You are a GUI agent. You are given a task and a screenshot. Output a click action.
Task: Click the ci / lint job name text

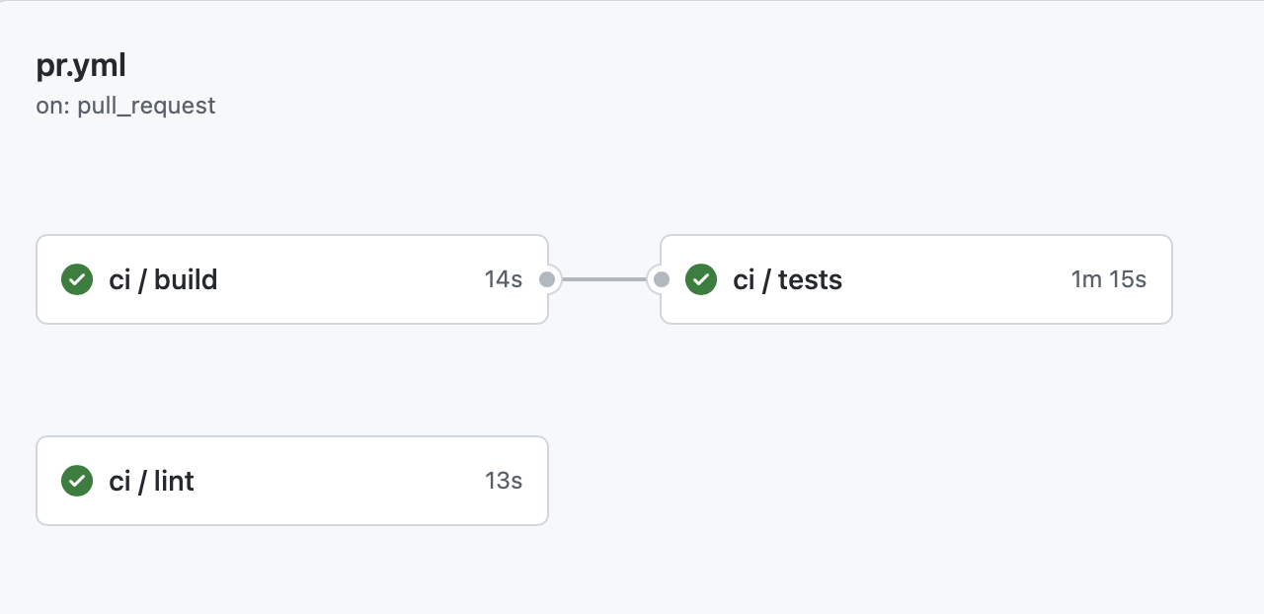[151, 481]
